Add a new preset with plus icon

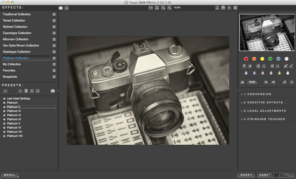click(20, 91)
